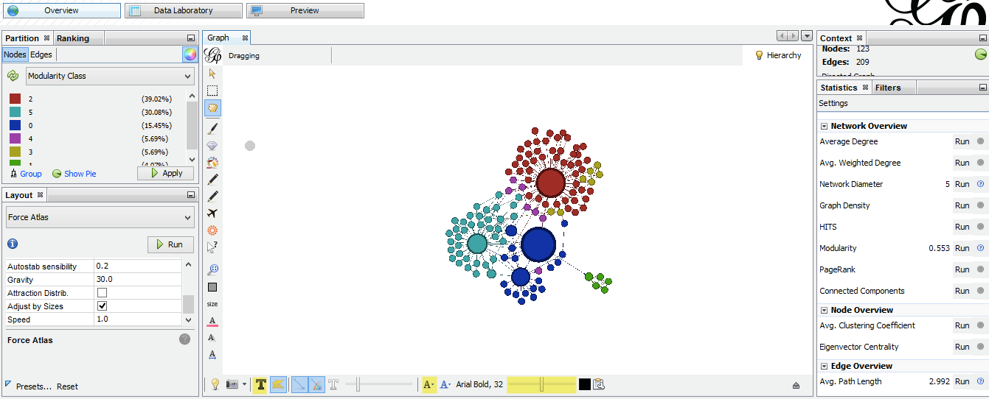Open the Force Atlas layout dropdown
Image resolution: width=989 pixels, height=399 pixels.
click(x=100, y=217)
